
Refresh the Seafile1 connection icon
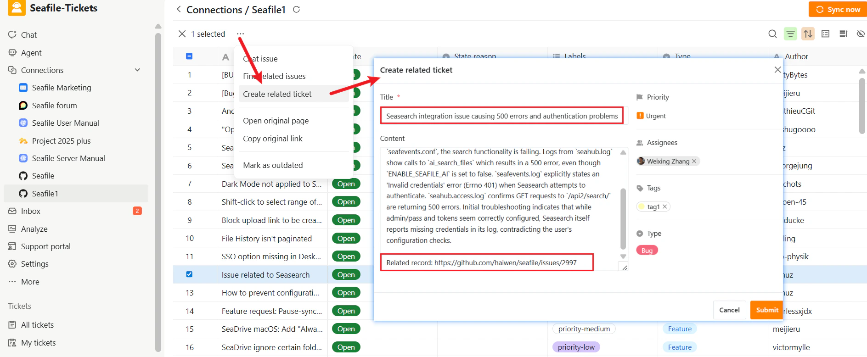(x=297, y=9)
